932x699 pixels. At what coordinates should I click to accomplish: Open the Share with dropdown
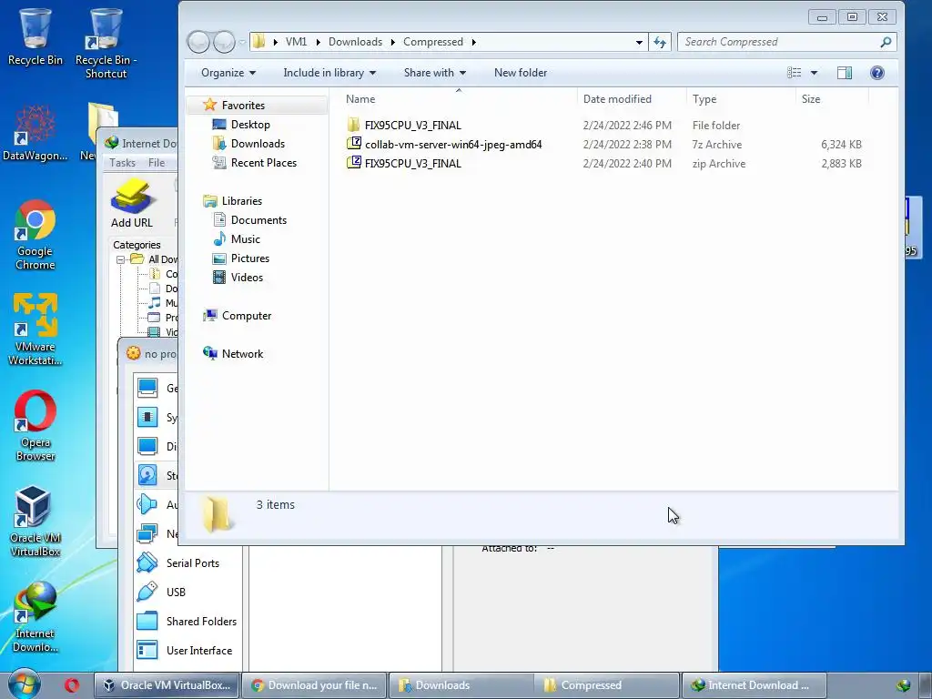point(434,73)
